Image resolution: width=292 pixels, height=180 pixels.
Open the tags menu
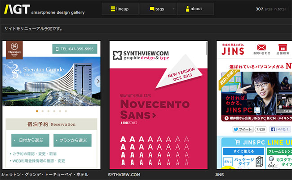click(x=158, y=9)
